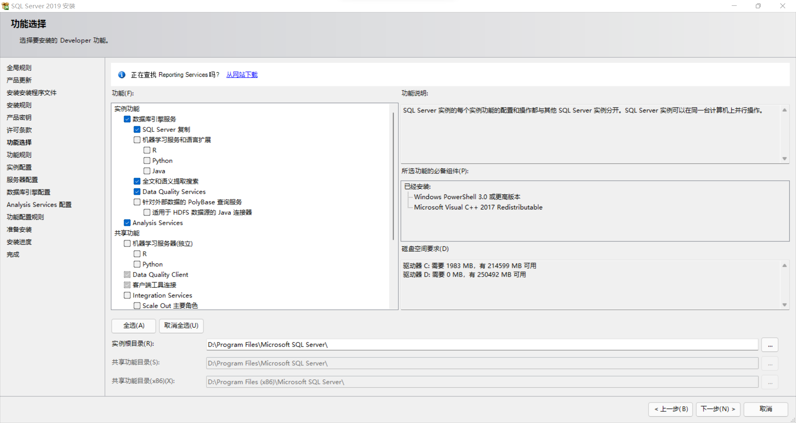The height and width of the screenshot is (423, 796).
Task: Select the 安装规则 step in sidebar
Action: pos(19,105)
